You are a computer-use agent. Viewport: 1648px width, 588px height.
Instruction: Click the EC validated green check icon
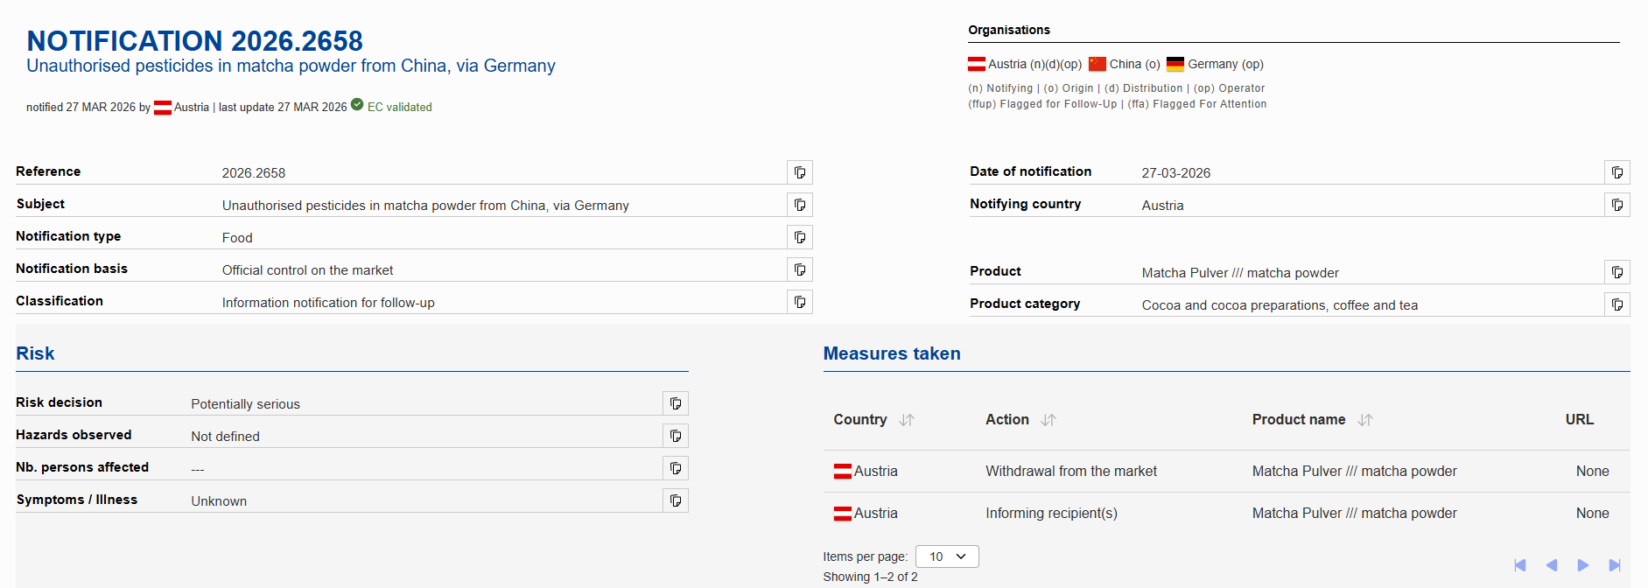click(x=357, y=105)
